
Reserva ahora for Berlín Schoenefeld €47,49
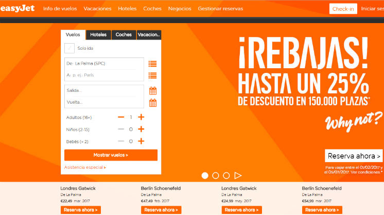tap(161, 210)
